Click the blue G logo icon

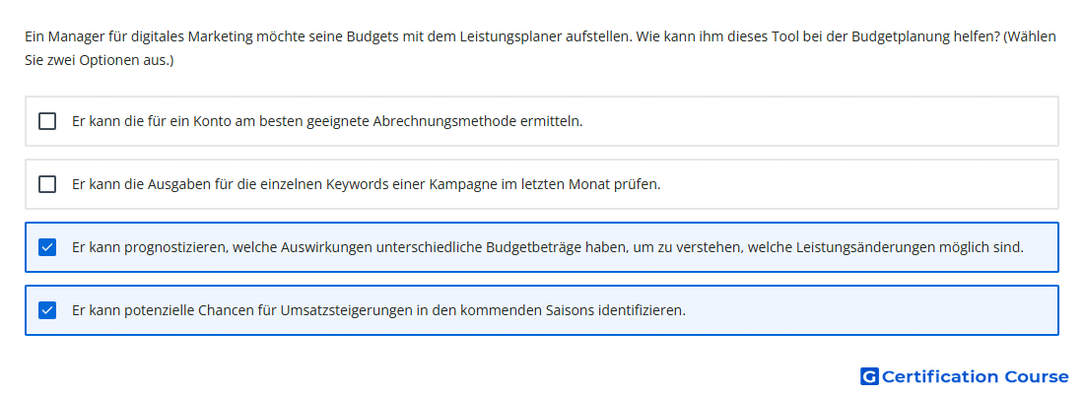point(869,376)
